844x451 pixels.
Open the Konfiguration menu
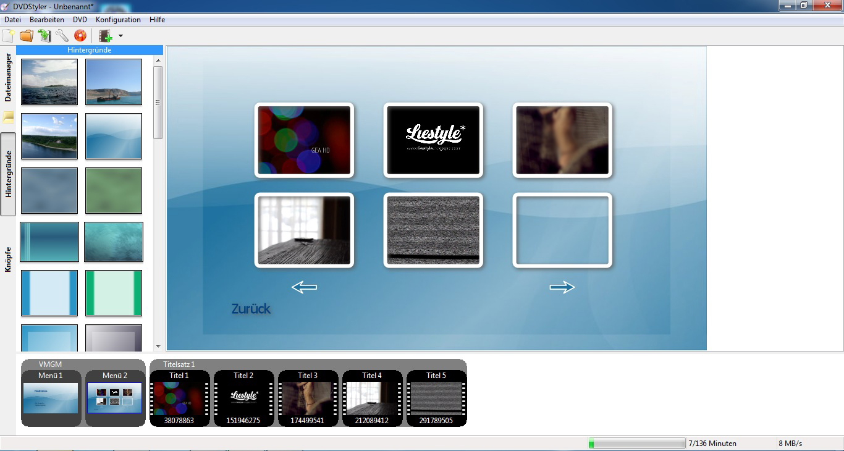(x=118, y=20)
